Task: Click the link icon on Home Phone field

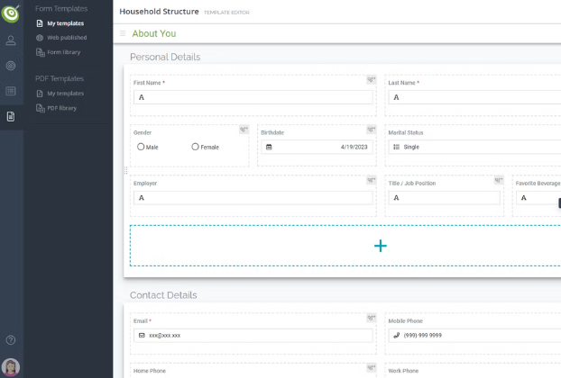Action: [x=372, y=367]
